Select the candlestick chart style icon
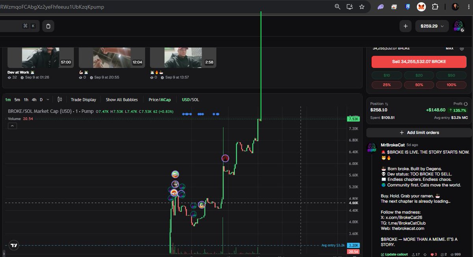The height and width of the screenshot is (257, 473). 60,99
